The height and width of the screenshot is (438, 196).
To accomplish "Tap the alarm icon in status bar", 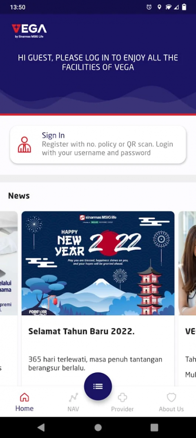I will click(149, 7).
